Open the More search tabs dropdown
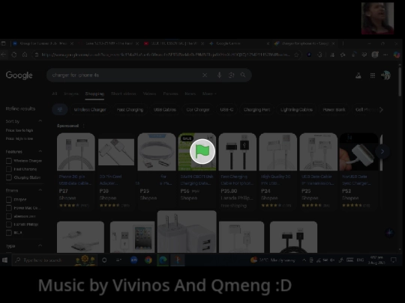The width and height of the screenshot is (405, 303). pos(209,94)
